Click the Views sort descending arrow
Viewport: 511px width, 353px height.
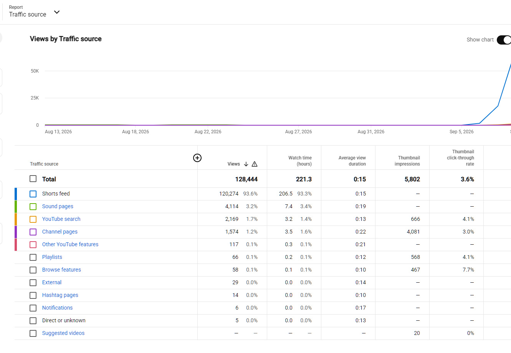point(246,164)
